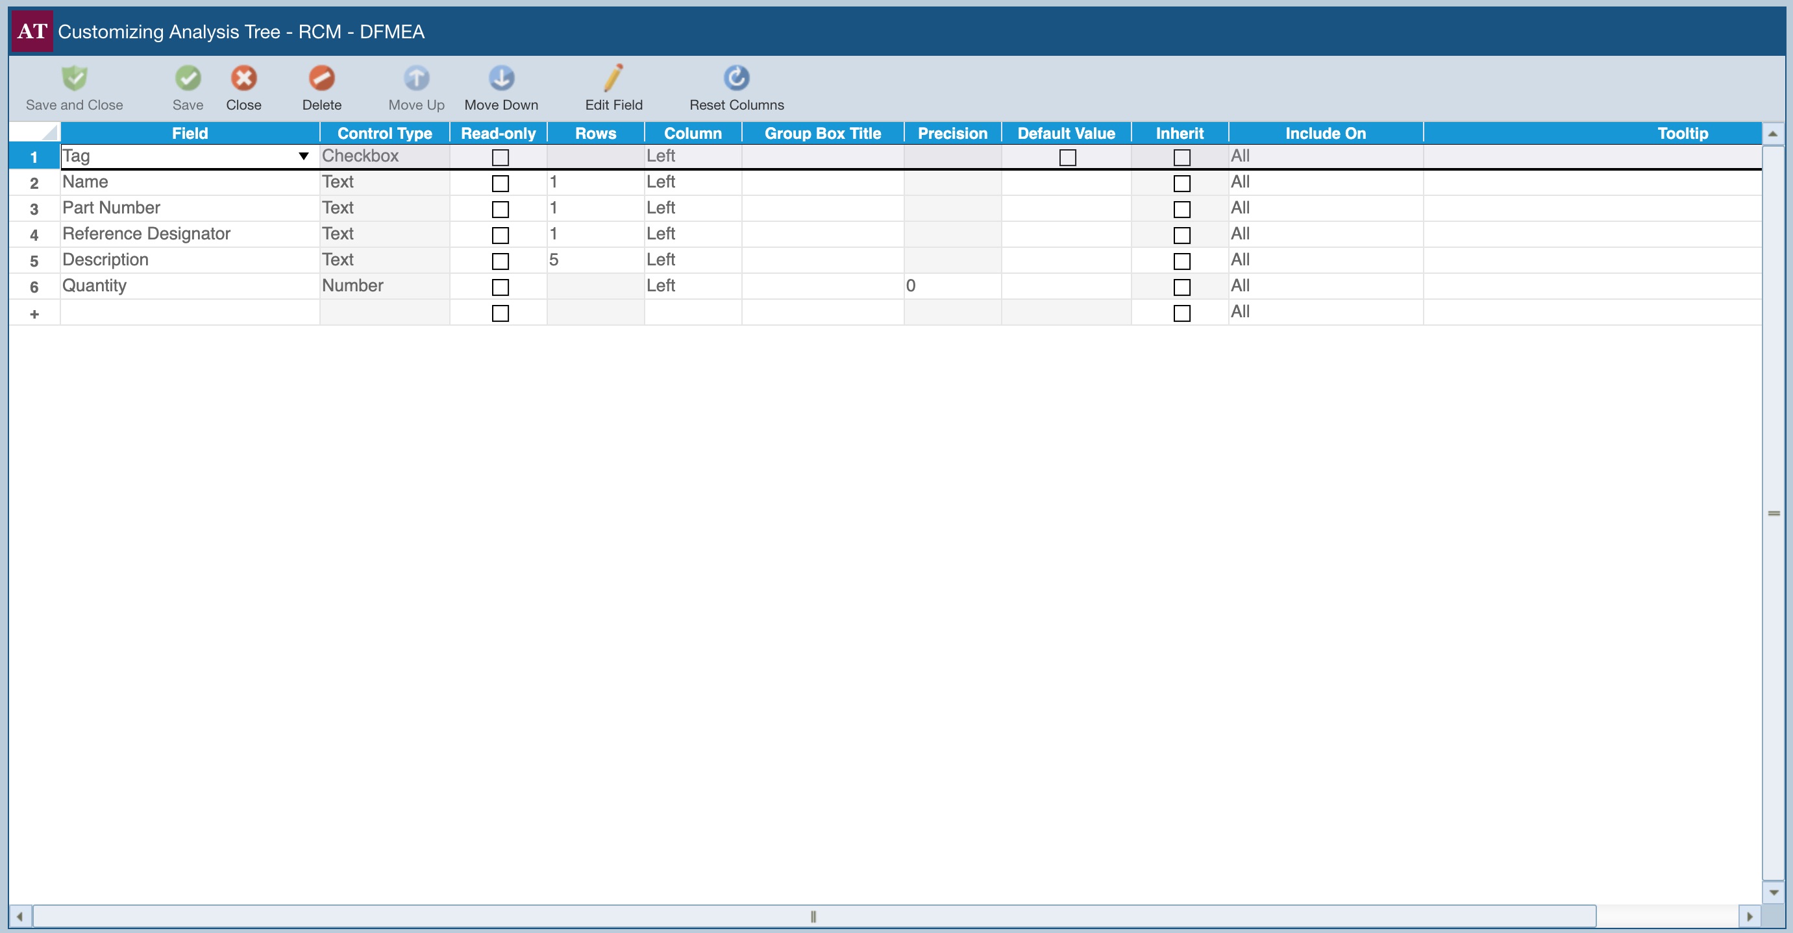Click the red Close X icon
Image resolution: width=1793 pixels, height=933 pixels.
(243, 78)
